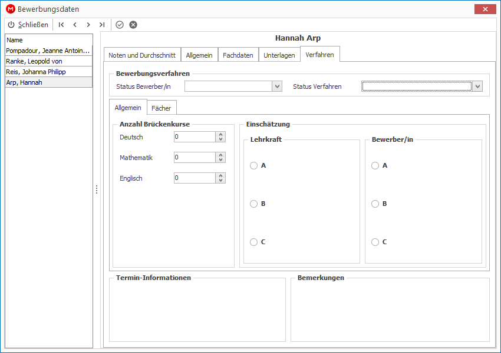Jump to last record navigation icon
The image size is (501, 353).
102,25
